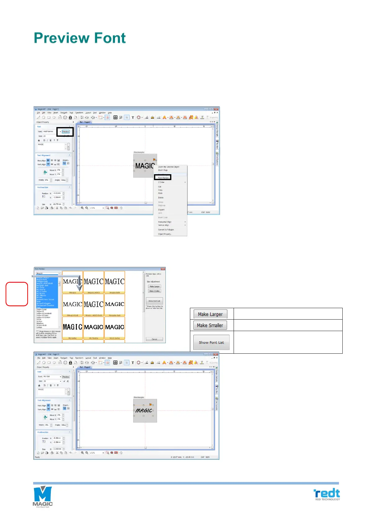This screenshot has width=369, height=522.
Task: Select the Text (T) tool in upper MagicART window
Action: point(133,117)
